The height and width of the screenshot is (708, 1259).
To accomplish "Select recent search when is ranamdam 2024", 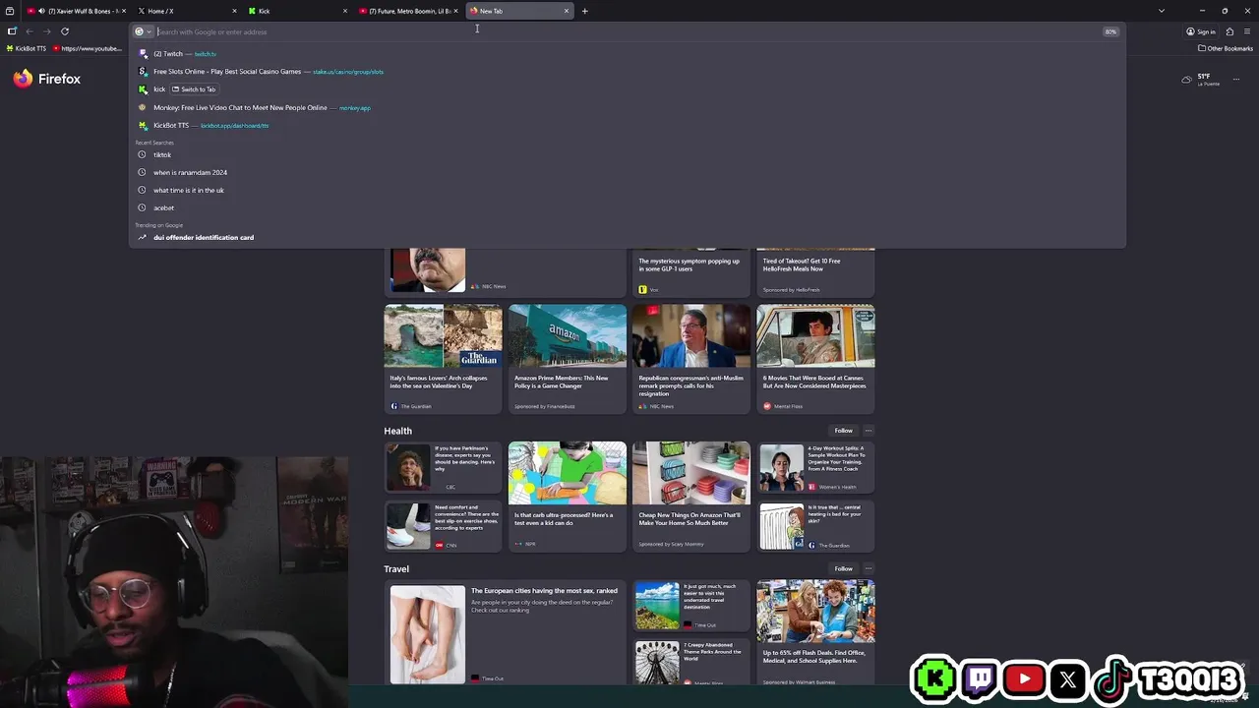I will 628,172.
